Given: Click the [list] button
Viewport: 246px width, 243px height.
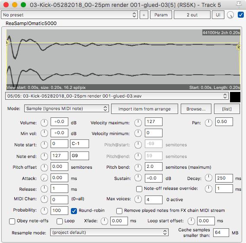Looking at the screenshot, I should [227, 109].
